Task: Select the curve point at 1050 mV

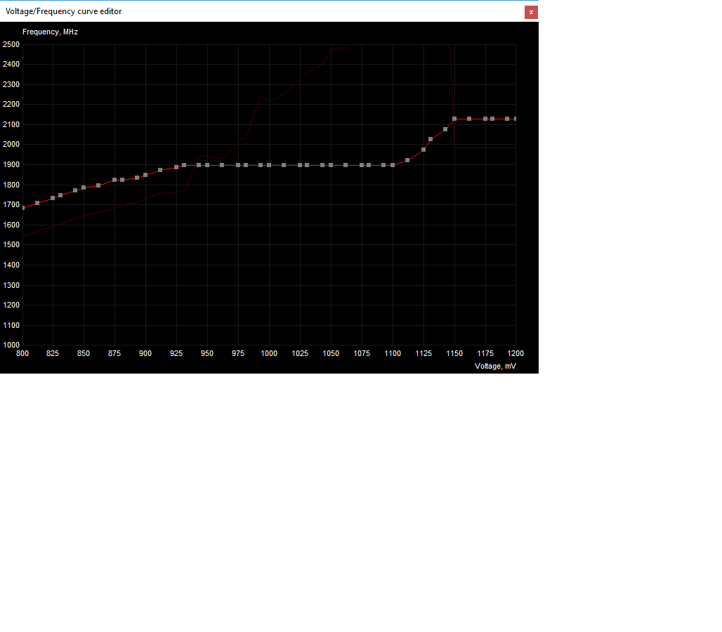Action: (331, 165)
